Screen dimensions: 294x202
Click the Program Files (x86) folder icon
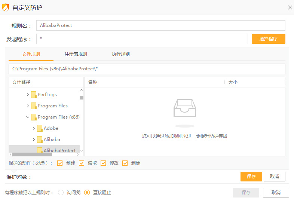pyautogui.click(x=34, y=117)
